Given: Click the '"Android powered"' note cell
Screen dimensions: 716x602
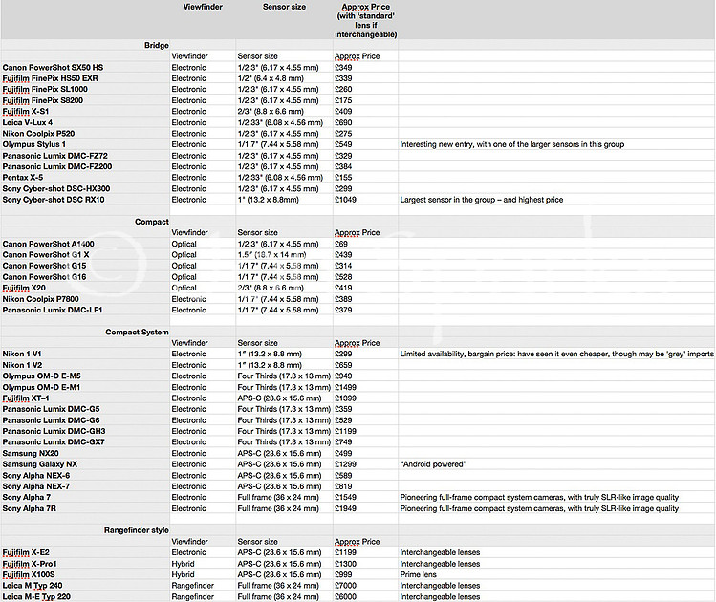Looking at the screenshot, I should [434, 463].
